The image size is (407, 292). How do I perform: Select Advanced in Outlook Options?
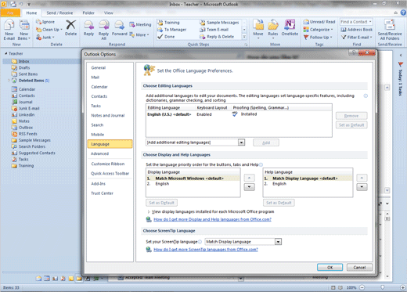click(110, 153)
